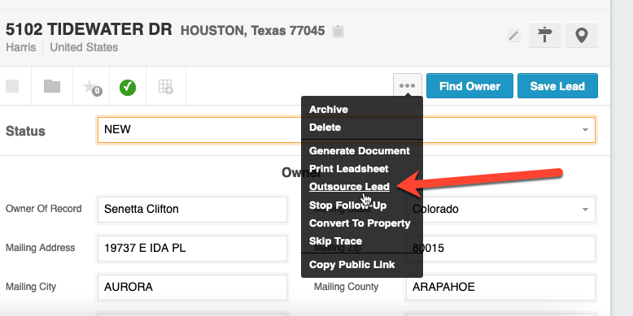
Task: Click the pencil edit address icon
Action: [x=513, y=36]
